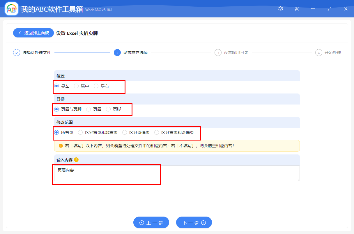Maximize the application window
Screen dimensions: 354x234
point(330,9)
